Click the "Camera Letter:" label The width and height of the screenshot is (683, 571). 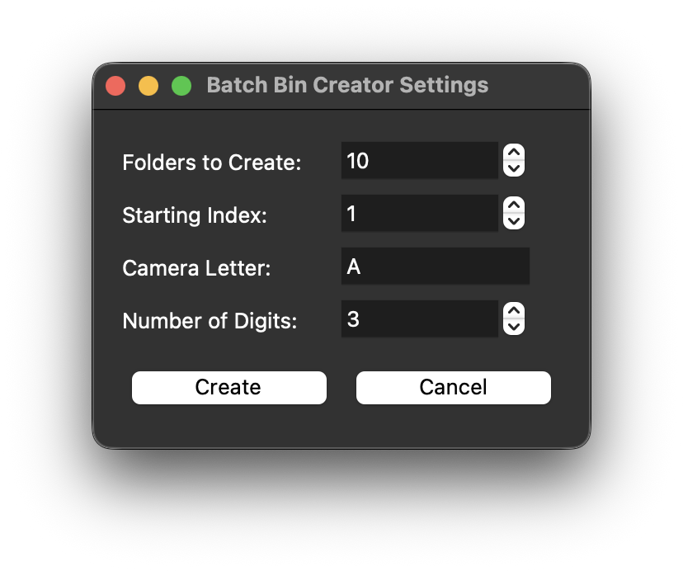(x=196, y=268)
